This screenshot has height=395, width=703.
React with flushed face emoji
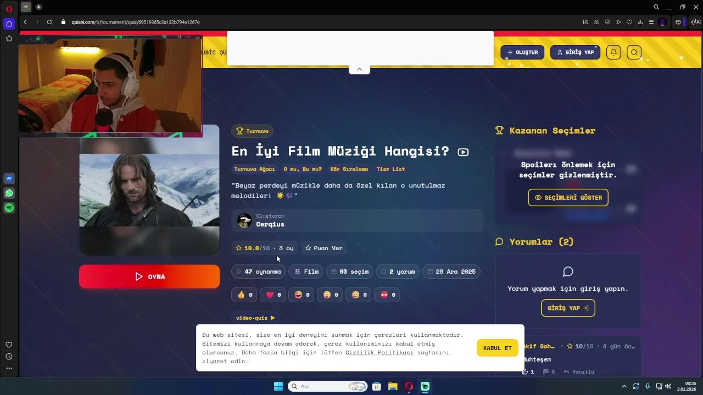(x=359, y=295)
